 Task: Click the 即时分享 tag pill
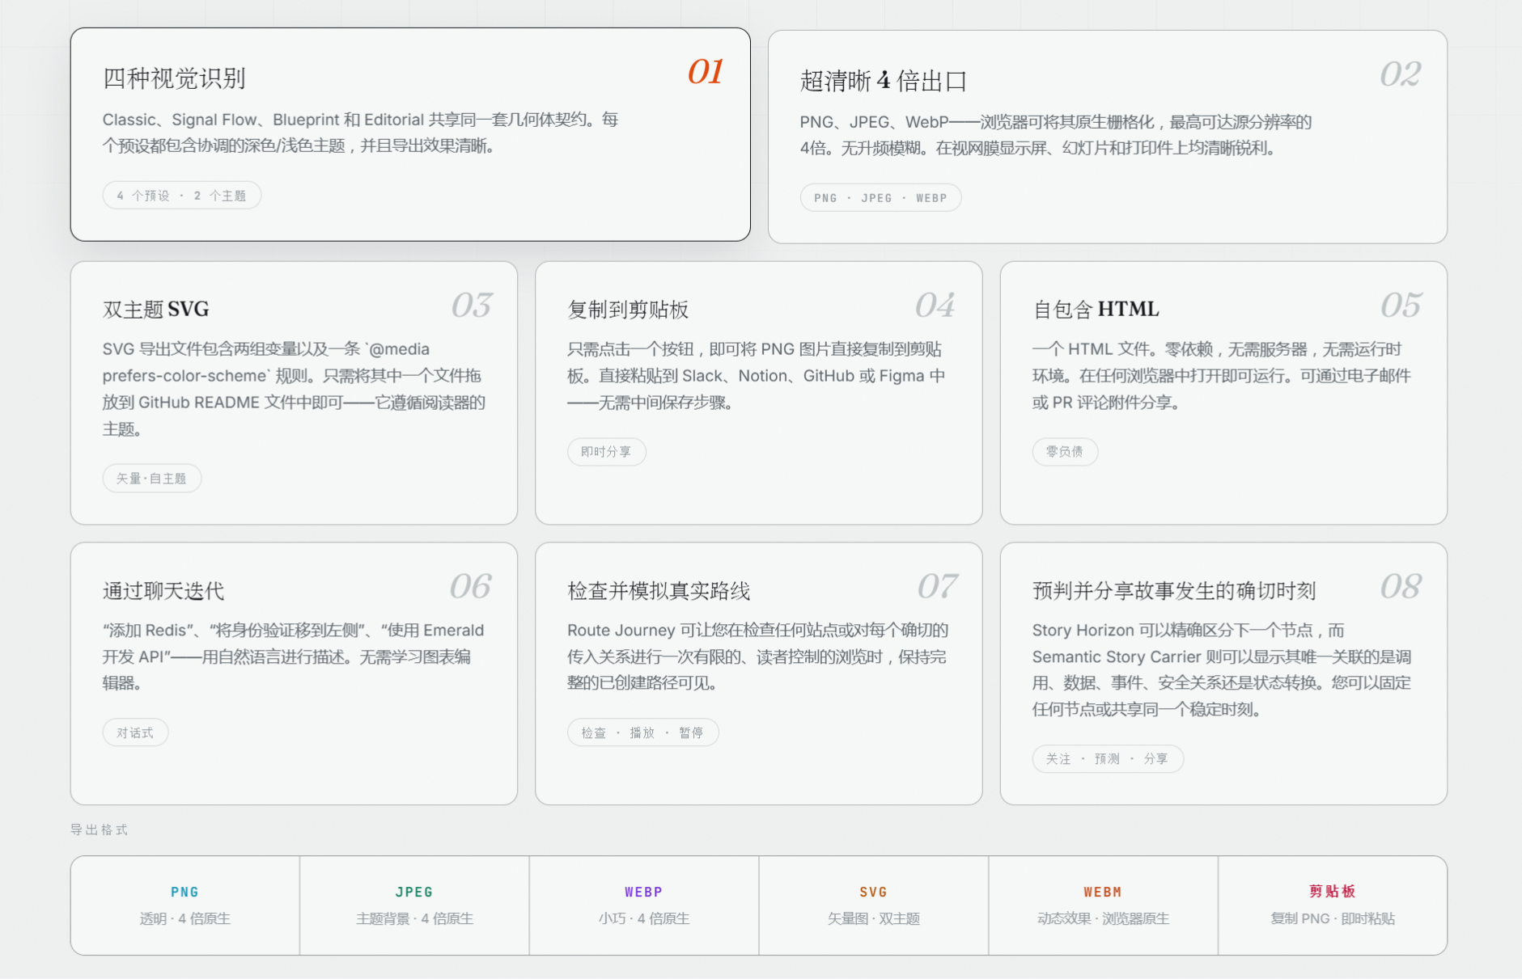click(606, 452)
